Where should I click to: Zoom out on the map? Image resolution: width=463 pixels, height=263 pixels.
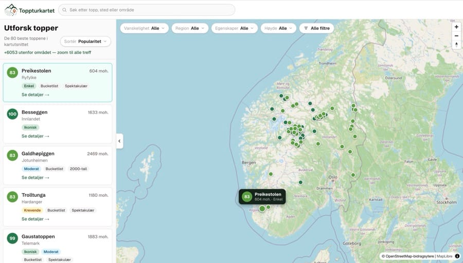tap(456, 36)
